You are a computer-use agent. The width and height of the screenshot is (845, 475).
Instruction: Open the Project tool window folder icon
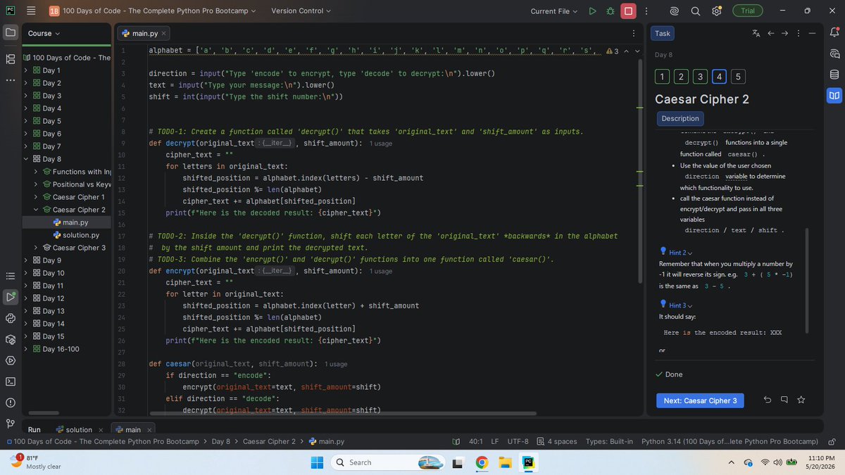coord(11,32)
